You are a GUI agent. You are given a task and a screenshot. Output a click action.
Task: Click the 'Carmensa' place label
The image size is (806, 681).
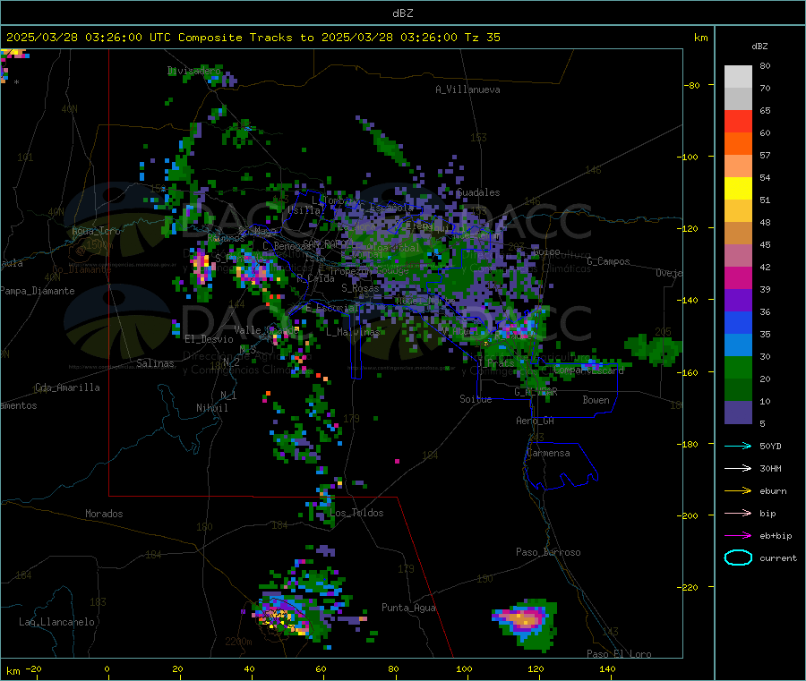pyautogui.click(x=548, y=453)
